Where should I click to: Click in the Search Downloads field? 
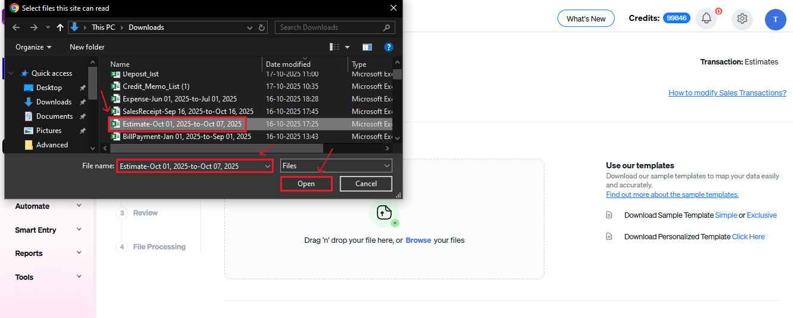point(330,27)
